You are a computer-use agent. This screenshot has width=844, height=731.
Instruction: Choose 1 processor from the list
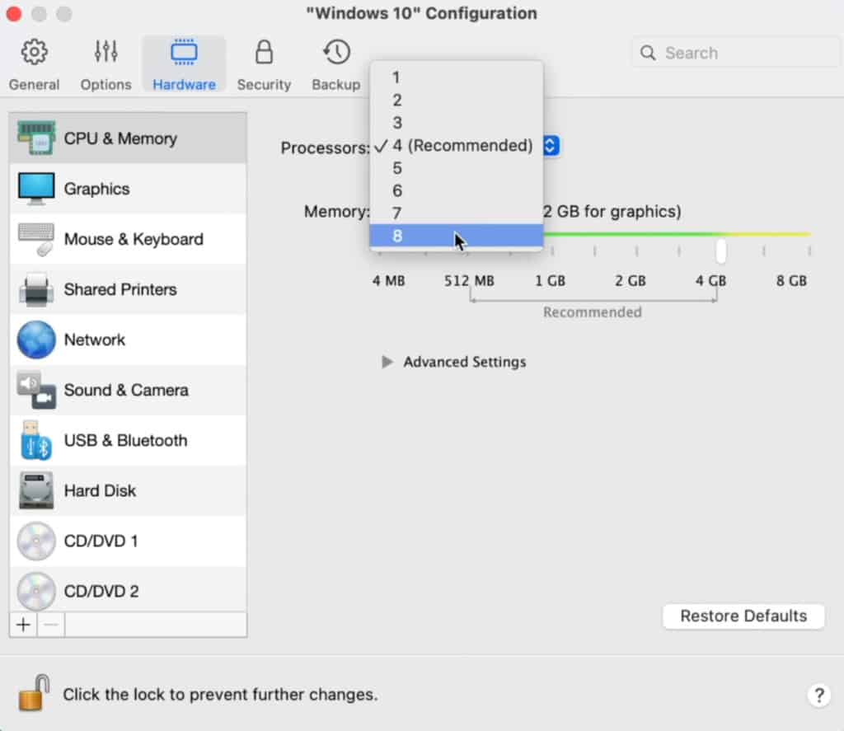457,77
